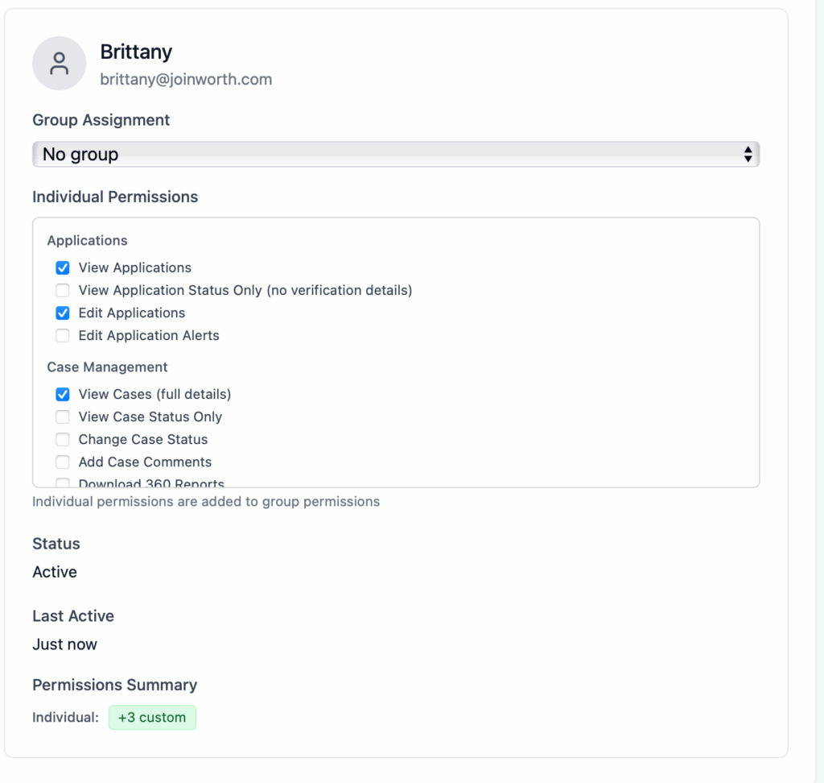Check the Add Case Comments box
Screen dimensions: 824x783
pos(63,462)
